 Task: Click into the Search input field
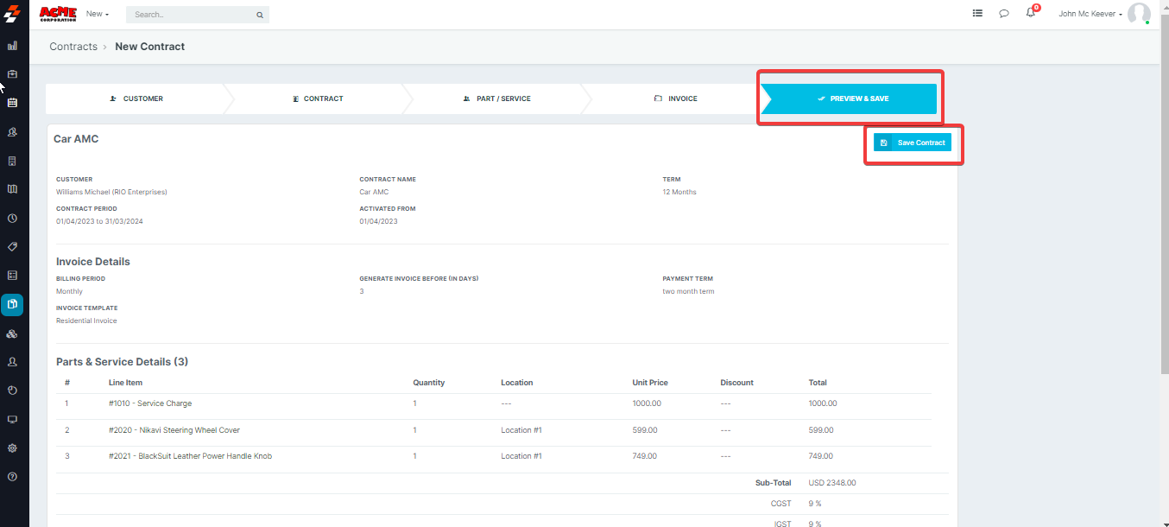tap(190, 15)
